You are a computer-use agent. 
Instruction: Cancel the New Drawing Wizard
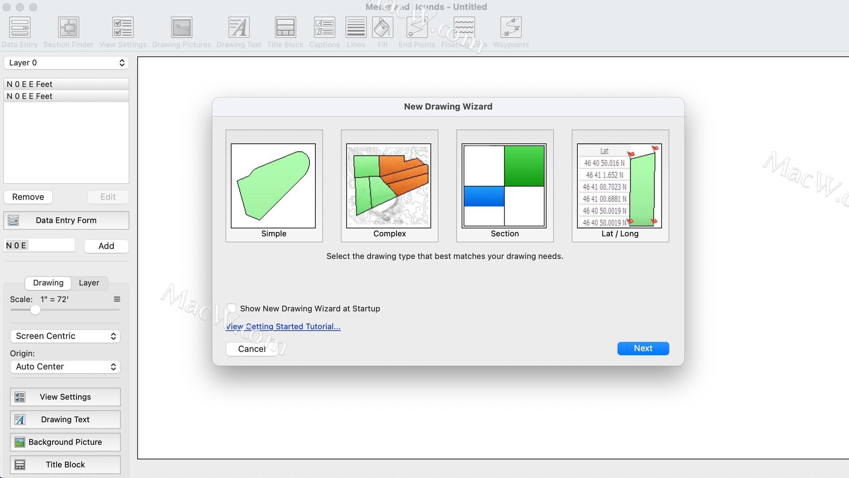tap(252, 349)
